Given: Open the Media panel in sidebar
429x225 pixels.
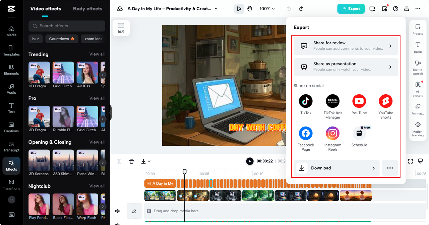Looking at the screenshot, I should pyautogui.click(x=11, y=31).
